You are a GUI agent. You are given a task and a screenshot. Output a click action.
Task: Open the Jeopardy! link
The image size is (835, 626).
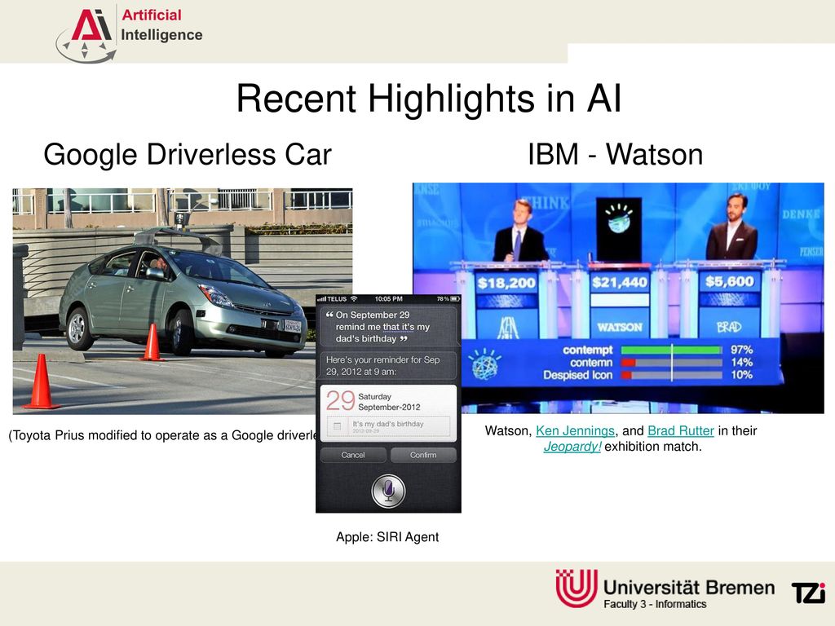point(572,447)
